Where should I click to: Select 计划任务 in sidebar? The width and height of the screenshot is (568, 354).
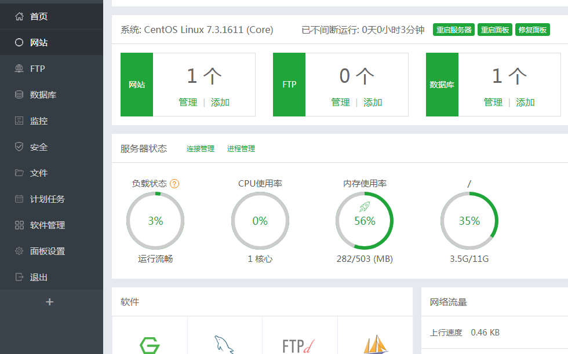point(52,199)
